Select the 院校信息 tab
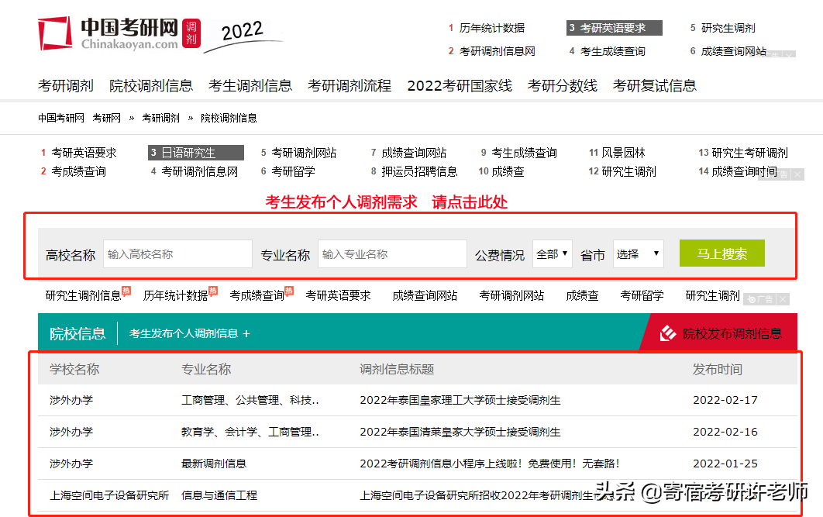823x517 pixels. (x=77, y=333)
